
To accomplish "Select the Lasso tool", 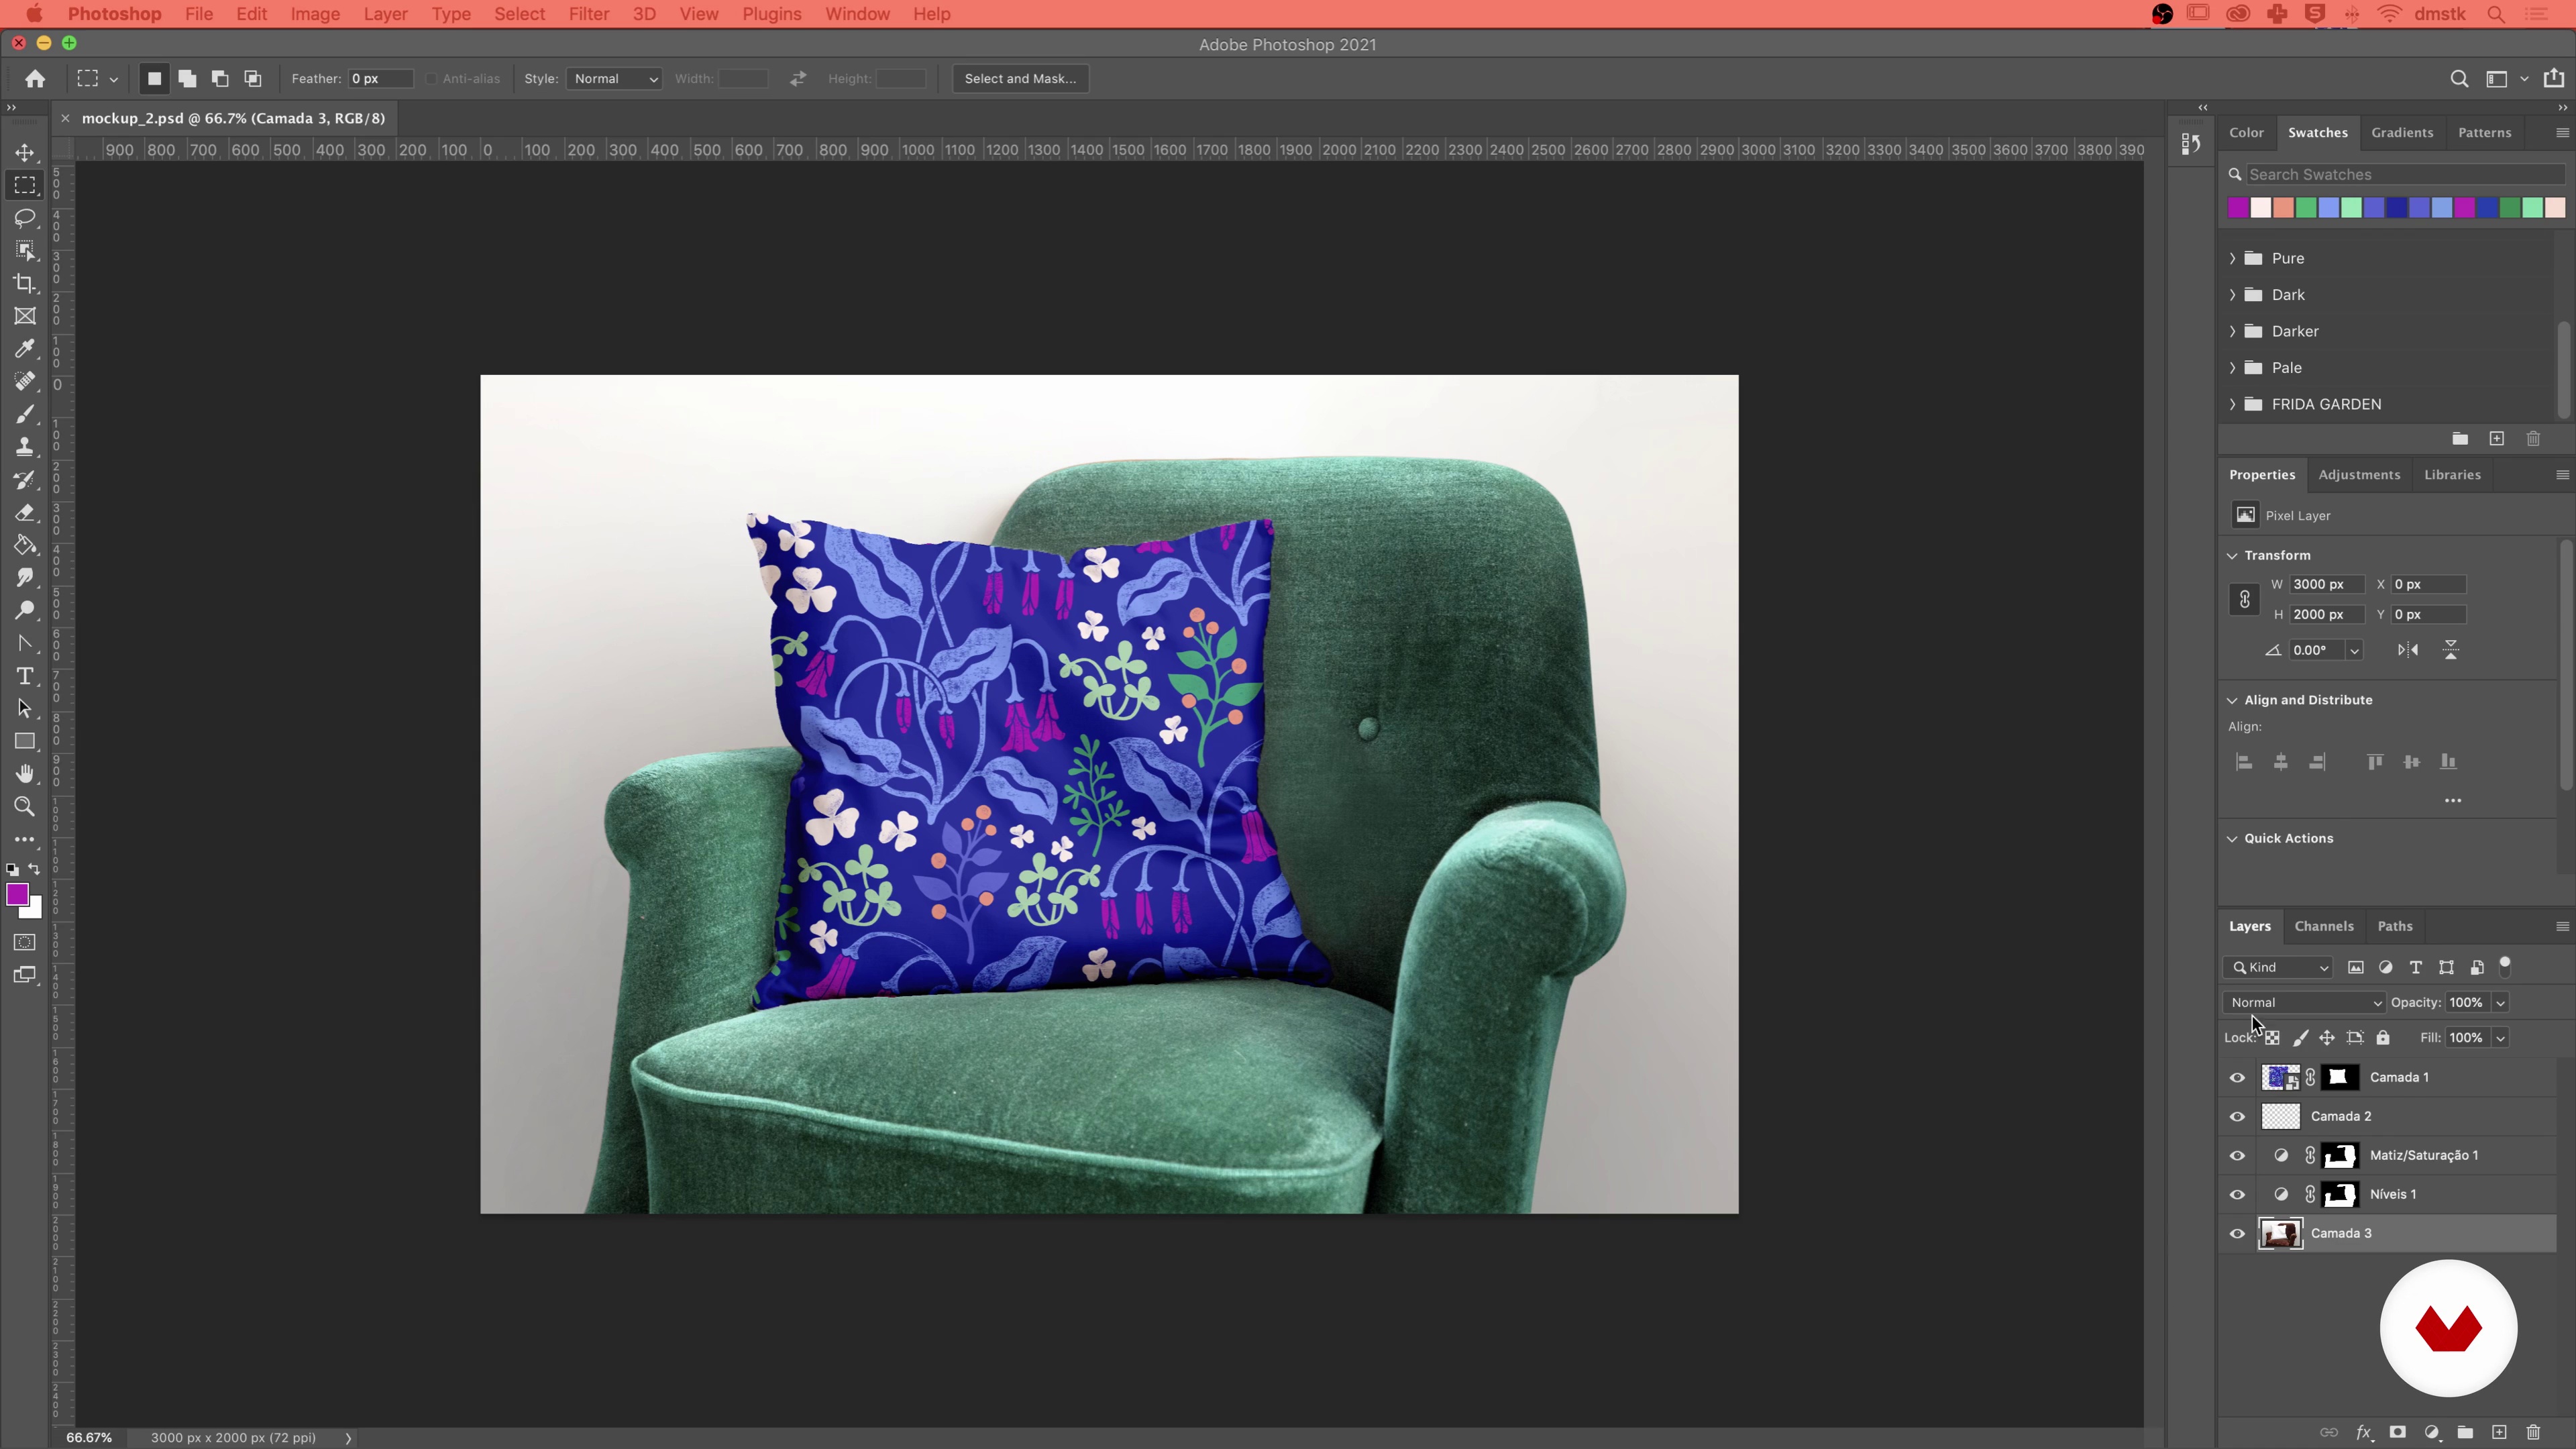I will click(25, 218).
